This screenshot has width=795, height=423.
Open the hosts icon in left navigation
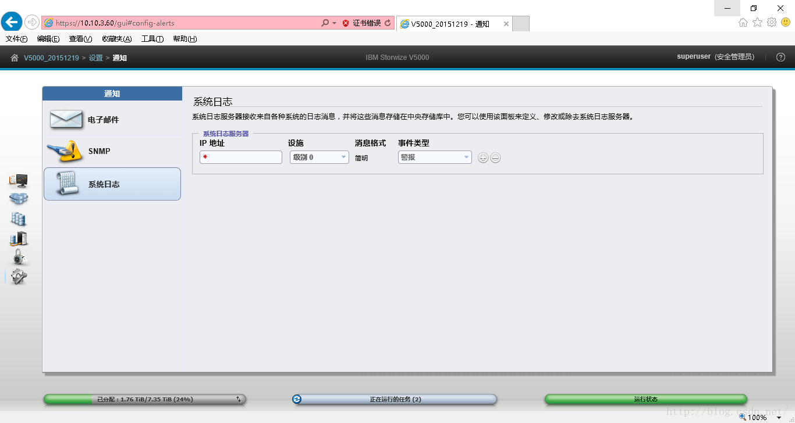click(19, 238)
